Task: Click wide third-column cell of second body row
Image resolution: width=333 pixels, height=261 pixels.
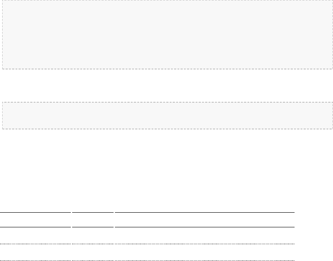Action: 205,252
